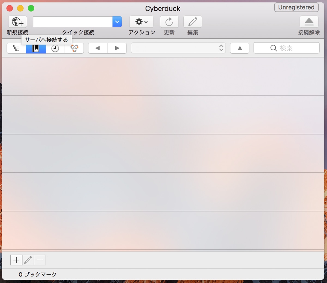The width and height of the screenshot is (327, 283).
Task: Go back with the left arrow
Action: click(x=98, y=48)
